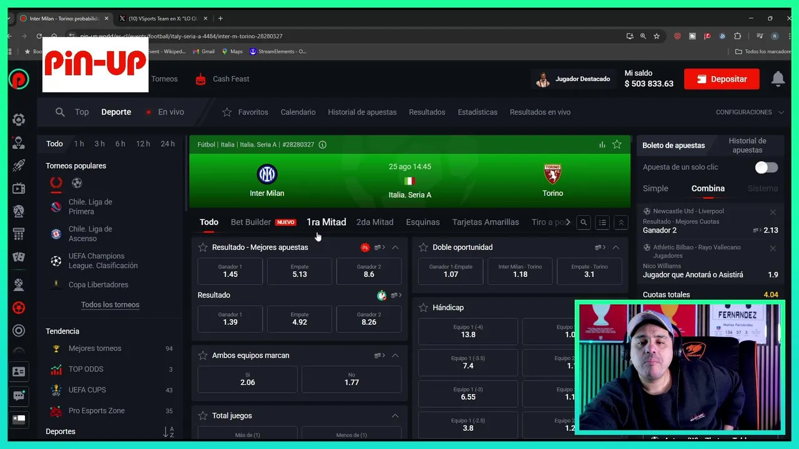Open the notifications bell icon
The height and width of the screenshot is (449, 799).
tap(778, 79)
